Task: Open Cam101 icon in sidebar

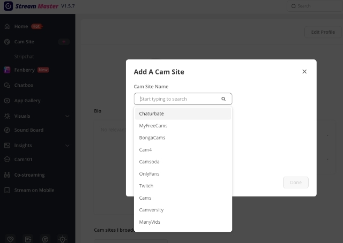Action: [x=7, y=159]
